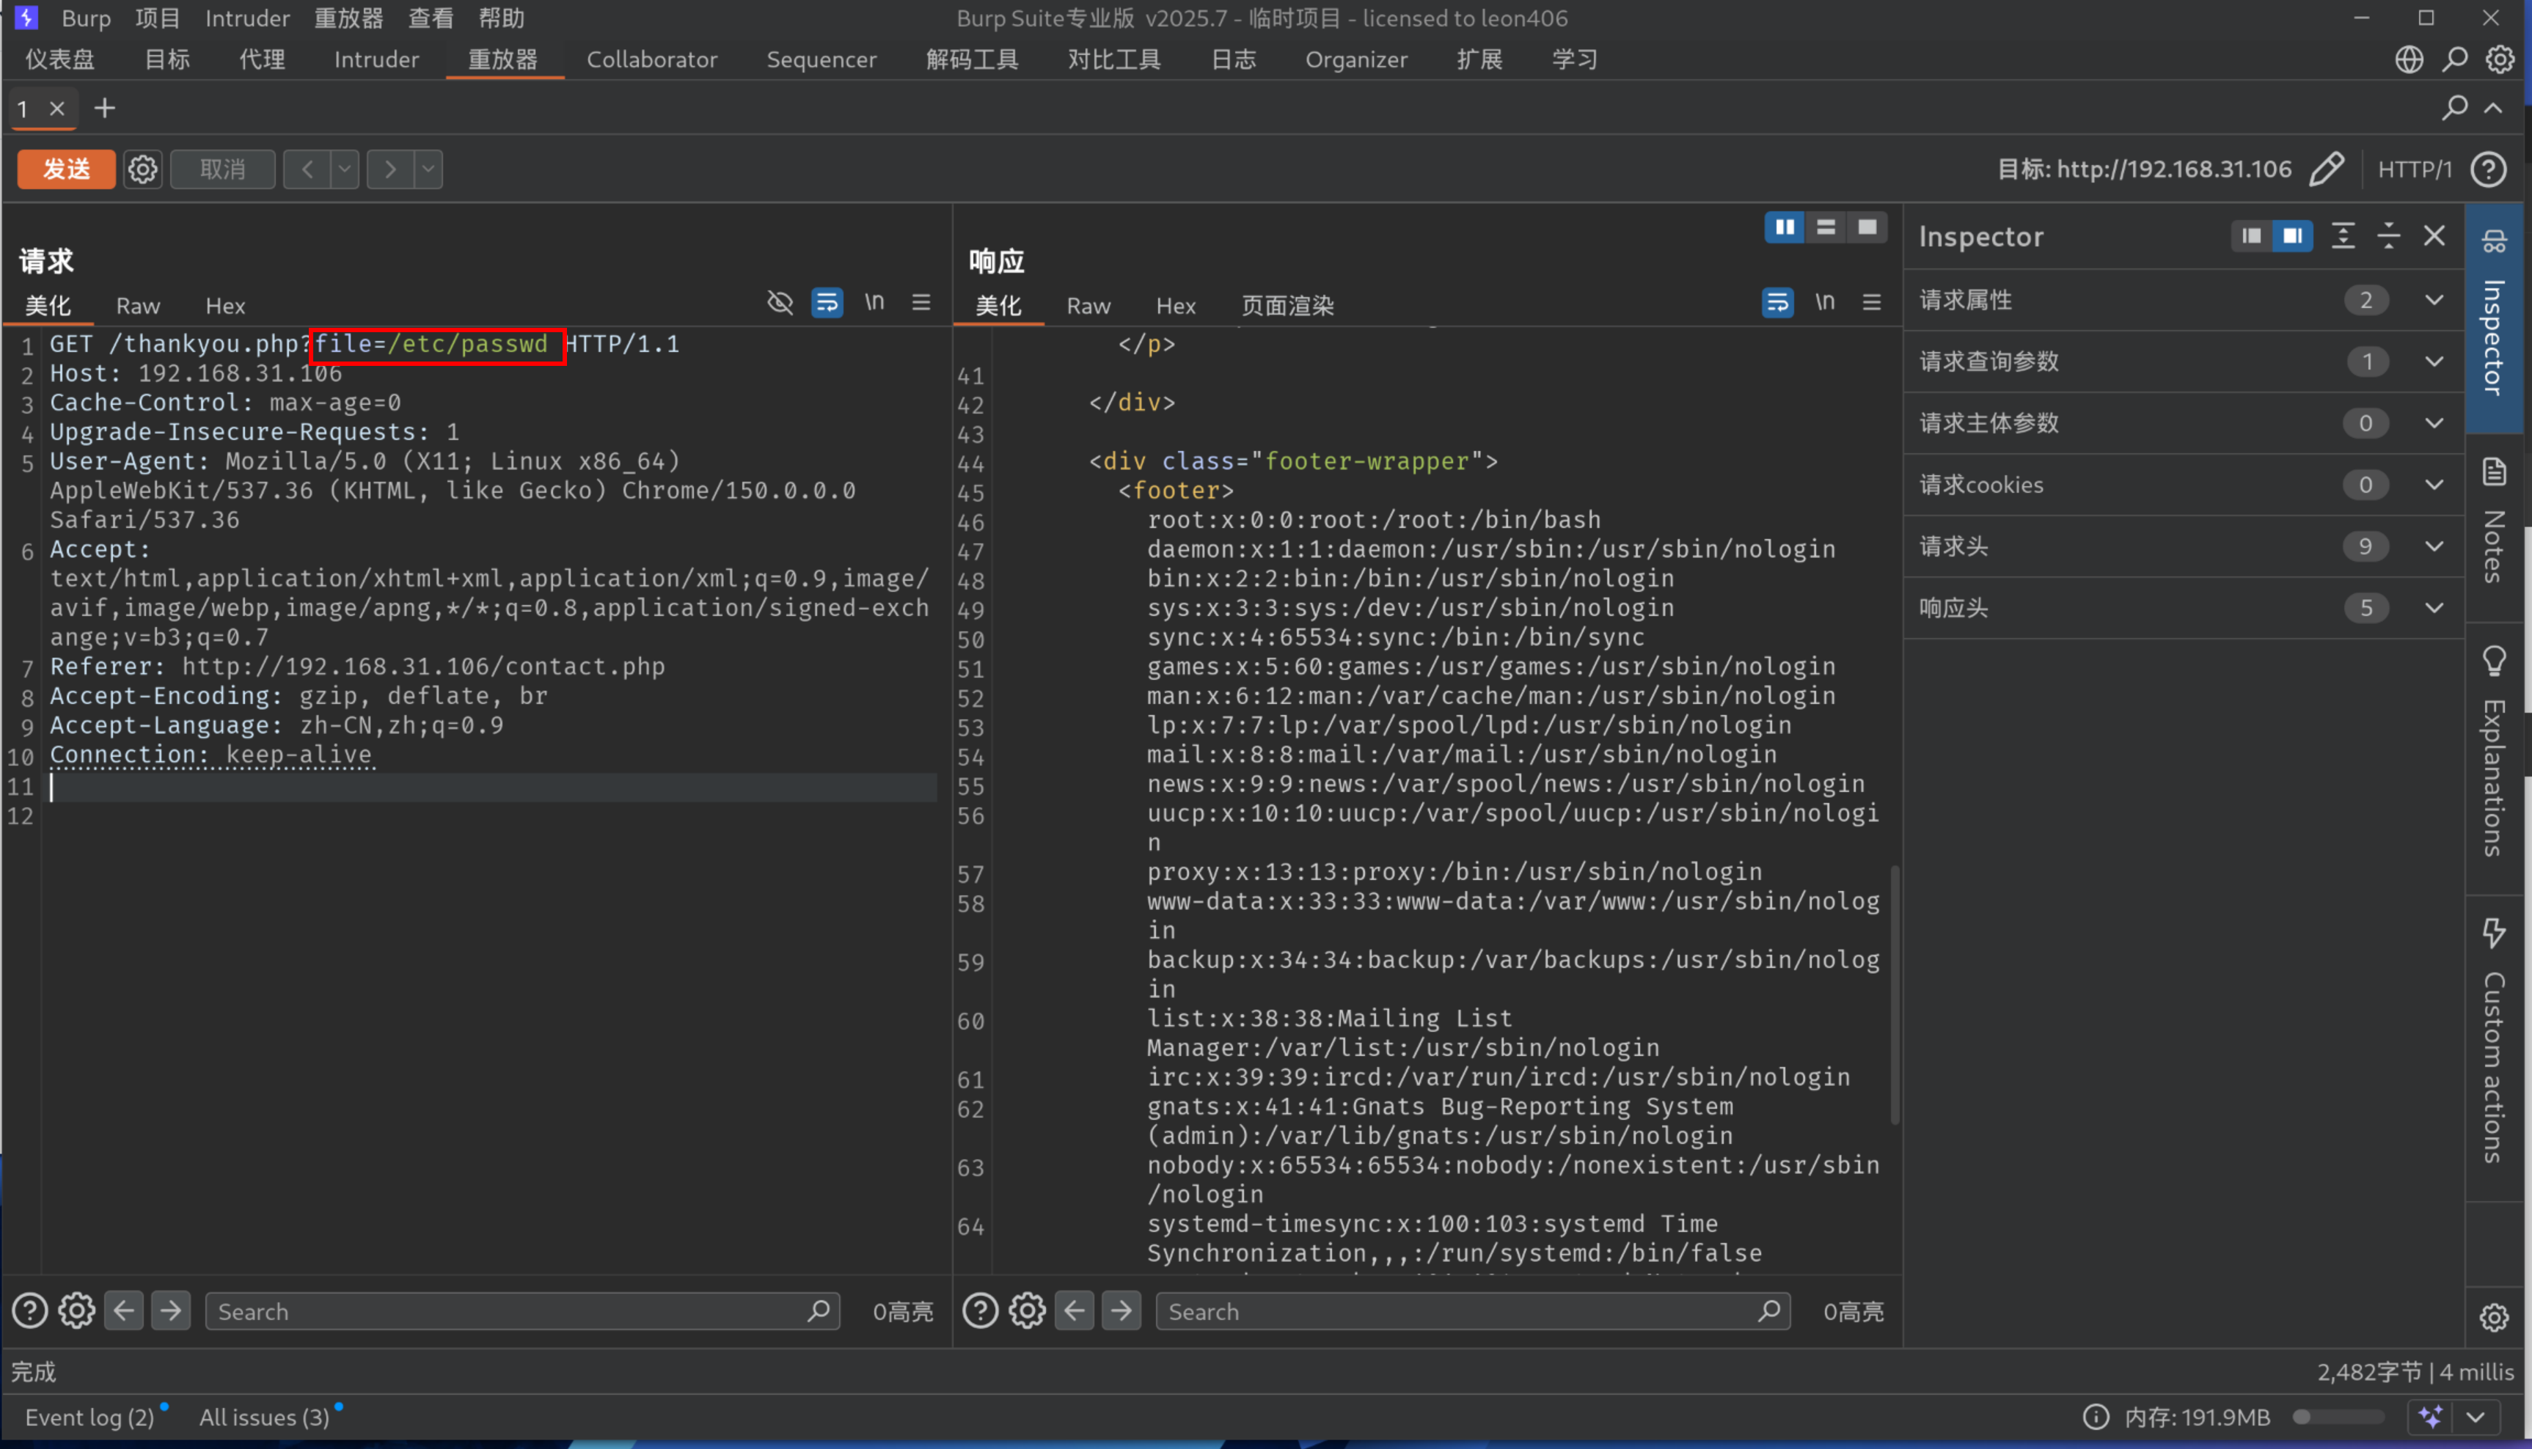Select response 页面渲染 tab

[1287, 306]
